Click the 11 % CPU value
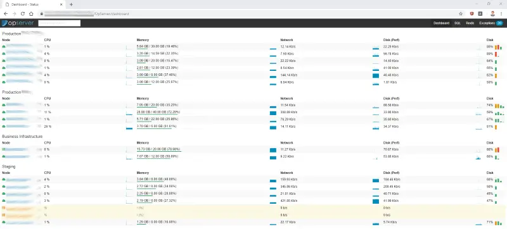 [x=48, y=112]
